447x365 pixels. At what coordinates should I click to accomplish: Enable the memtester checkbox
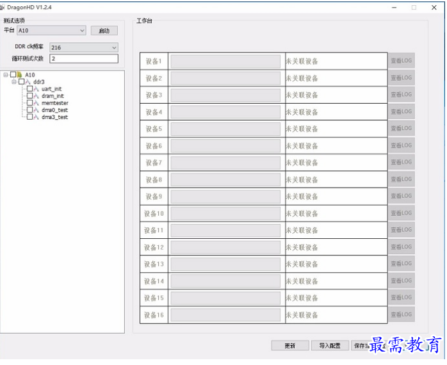tap(29, 102)
